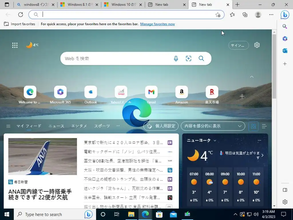293x220 pixels.
Task: Expand more feed categories ellipsis
Action: point(118,126)
